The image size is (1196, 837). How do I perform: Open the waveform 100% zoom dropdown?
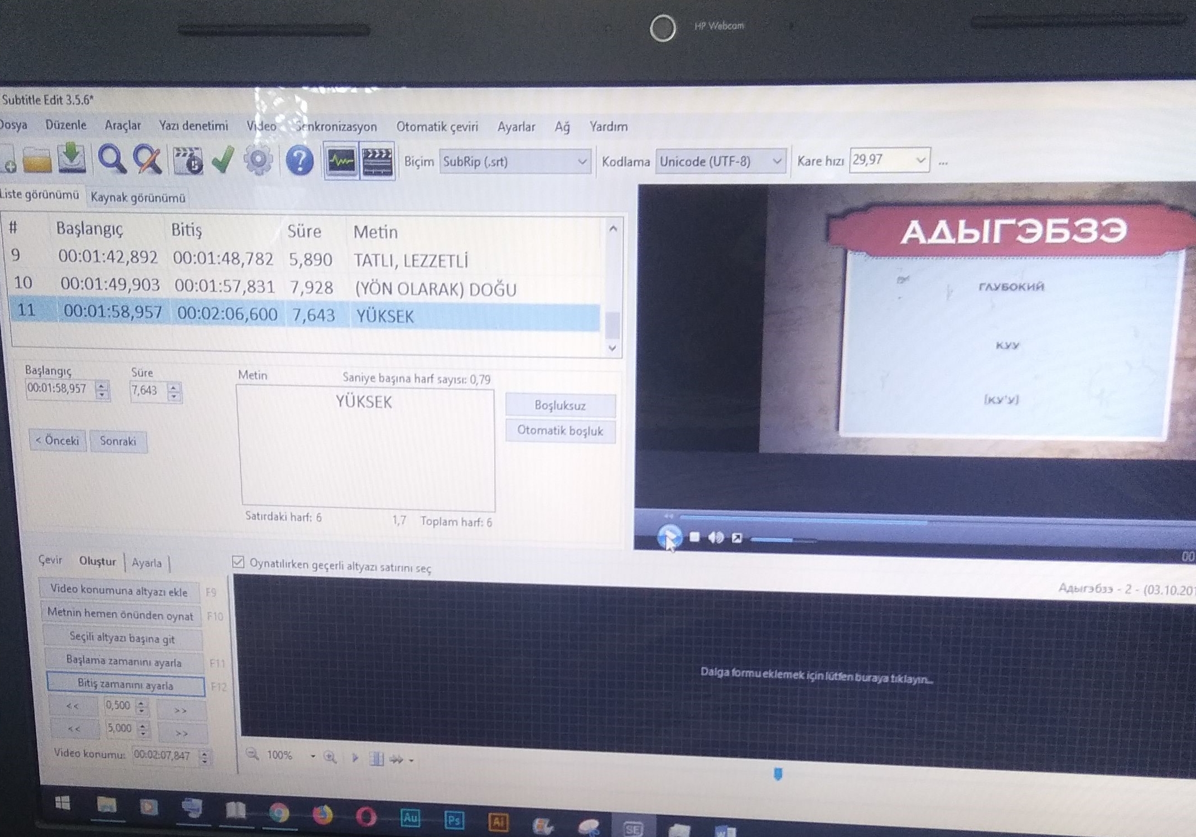[312, 756]
